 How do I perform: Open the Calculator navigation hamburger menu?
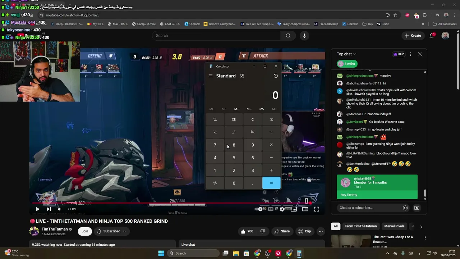click(x=211, y=76)
